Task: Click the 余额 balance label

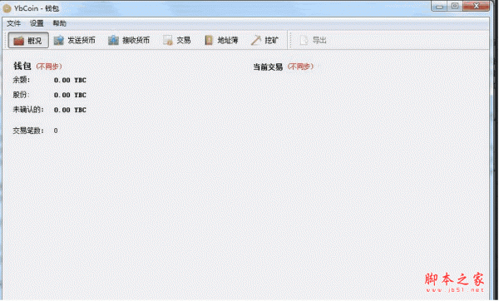Action: tap(22, 80)
